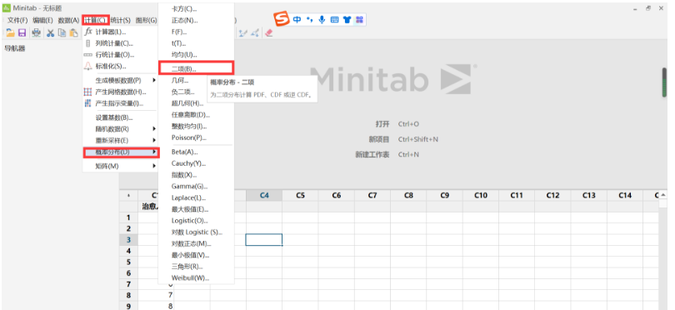Image resolution: width=675 pixels, height=310 pixels.
Task: Click the bell-curve icon beside 标准化(S)
Action: [x=88, y=67]
